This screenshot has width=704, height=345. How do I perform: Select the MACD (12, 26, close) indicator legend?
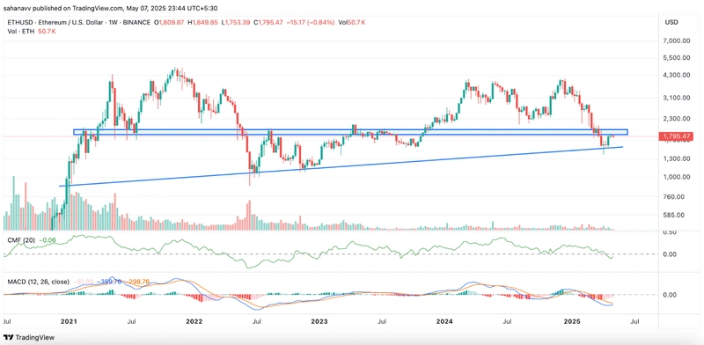[x=39, y=282]
